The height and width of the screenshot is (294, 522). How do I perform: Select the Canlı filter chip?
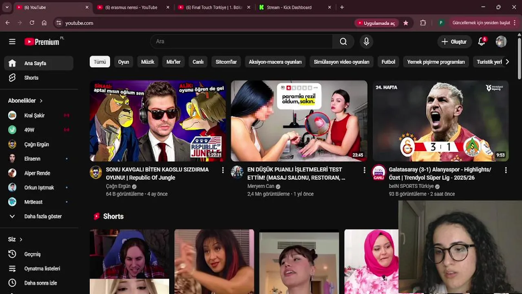coord(198,62)
